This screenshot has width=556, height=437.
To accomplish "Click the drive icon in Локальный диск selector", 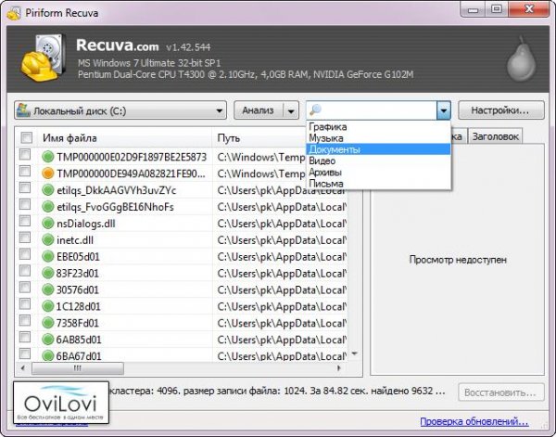I will [24, 110].
